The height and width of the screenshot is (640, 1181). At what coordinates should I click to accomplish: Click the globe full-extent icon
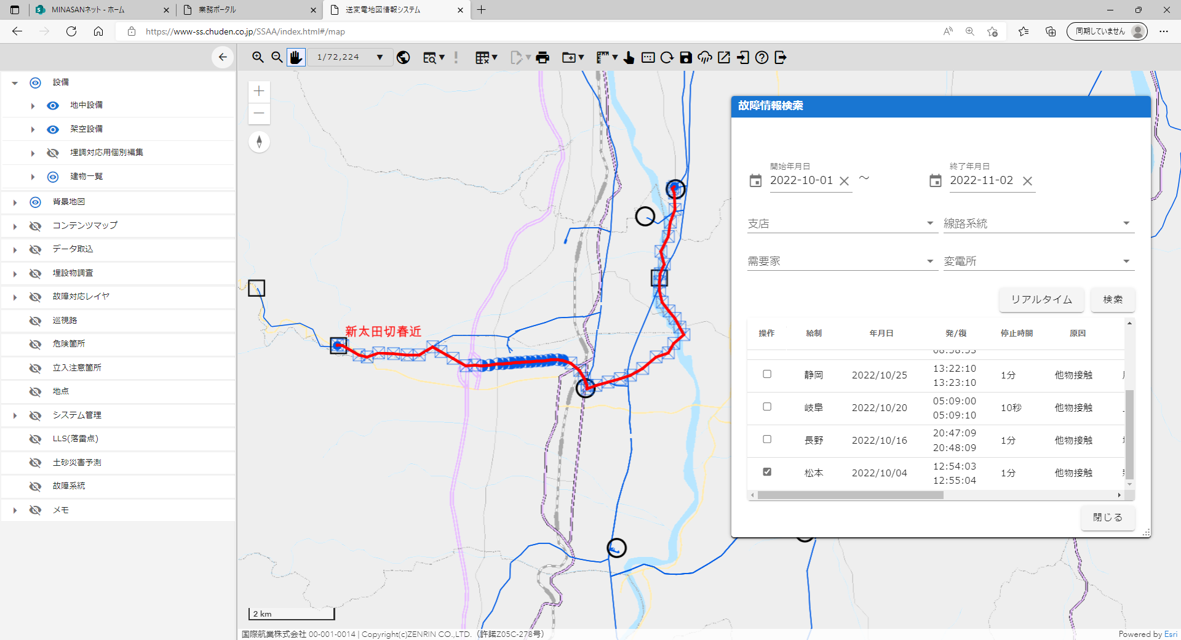click(x=403, y=57)
